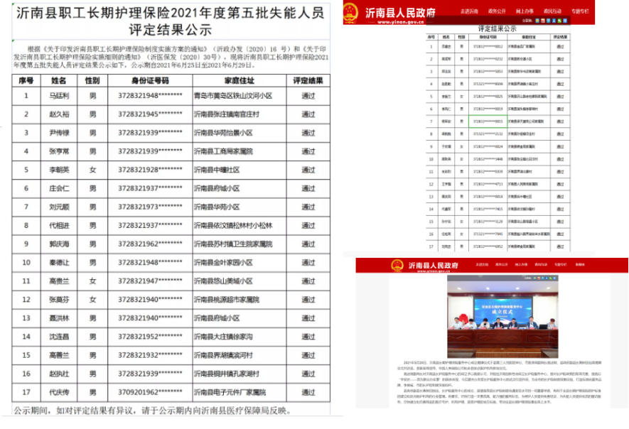Click the 身份证号码 column header in left table
Screen dimensions: 629x429
tap(150, 80)
